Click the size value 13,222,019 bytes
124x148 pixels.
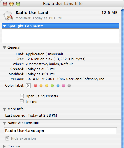point(70,59)
